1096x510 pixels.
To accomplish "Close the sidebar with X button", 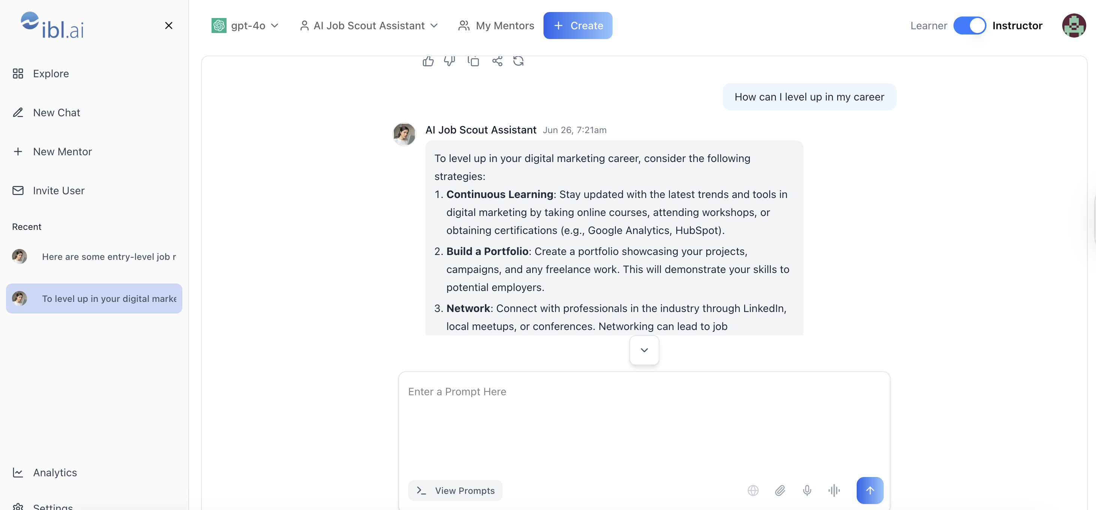I will click(x=168, y=25).
